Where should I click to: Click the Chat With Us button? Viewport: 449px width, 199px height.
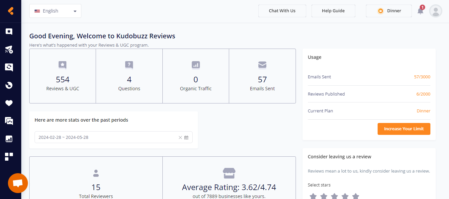point(282,11)
